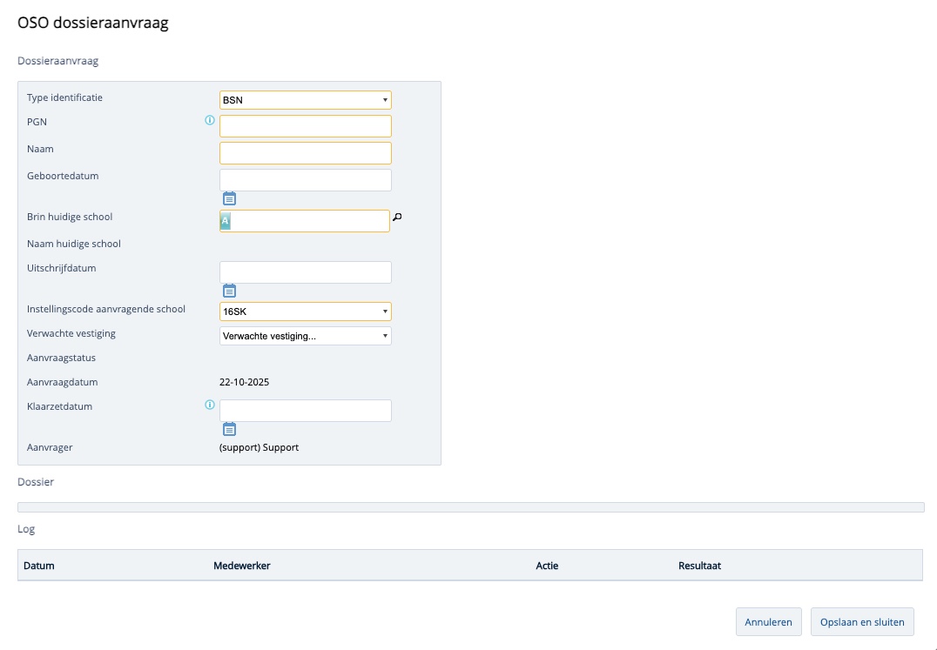Click the info icon next to Klaarzetdatum

(x=209, y=405)
